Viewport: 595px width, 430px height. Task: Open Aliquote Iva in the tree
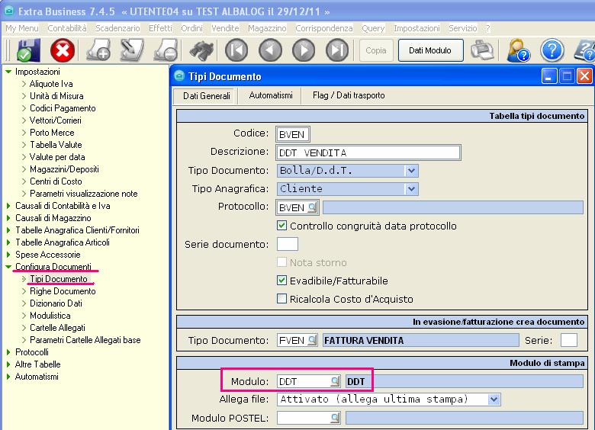(x=51, y=84)
